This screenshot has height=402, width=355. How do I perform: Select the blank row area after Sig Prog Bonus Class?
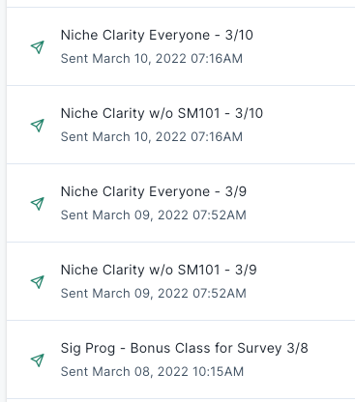click(334, 359)
